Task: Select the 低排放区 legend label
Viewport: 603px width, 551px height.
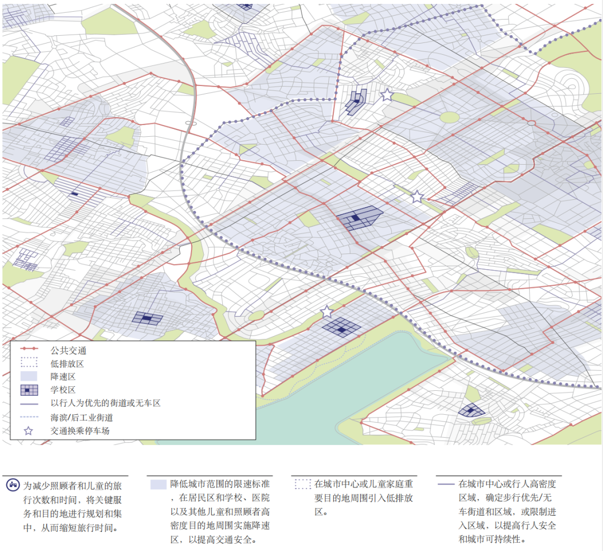Action: [67, 364]
